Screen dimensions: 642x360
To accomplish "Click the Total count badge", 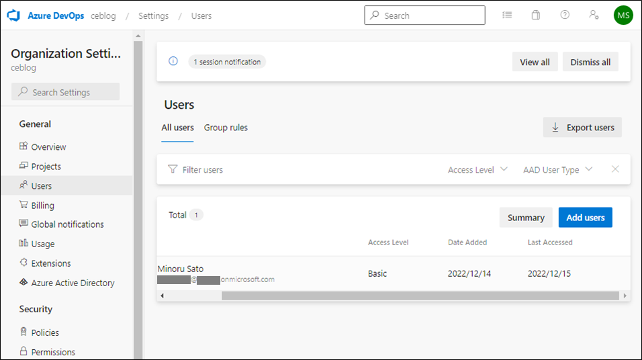I will point(196,215).
